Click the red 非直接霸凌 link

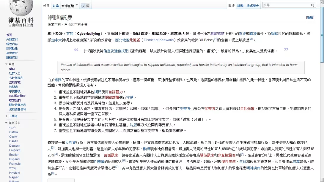point(227,155)
